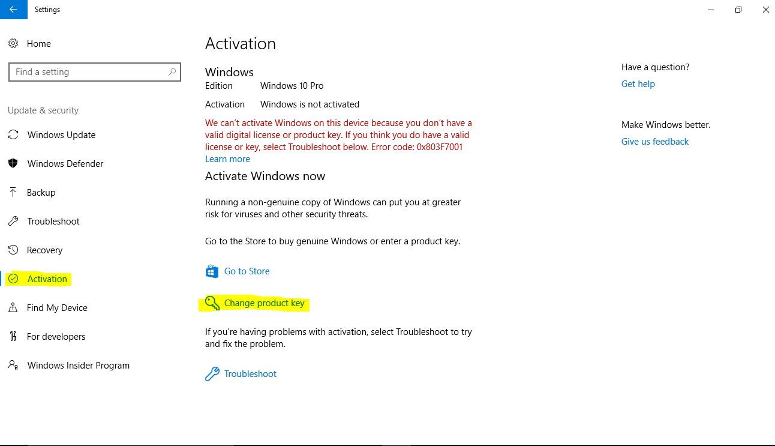Click the search magnifier icon
The image size is (775, 446).
[x=172, y=72]
